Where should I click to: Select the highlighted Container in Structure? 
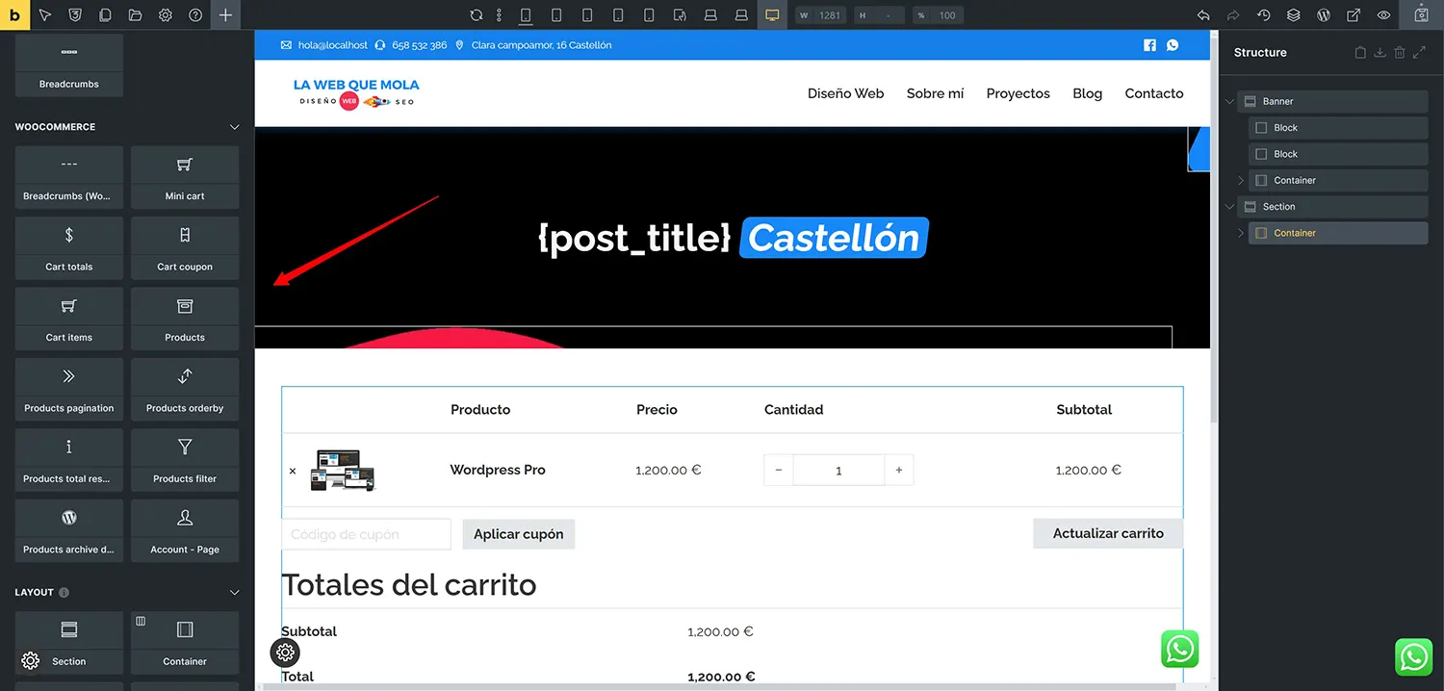pyautogui.click(x=1338, y=233)
